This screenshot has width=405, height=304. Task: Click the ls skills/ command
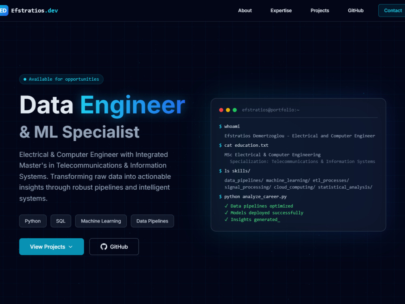pyautogui.click(x=234, y=171)
